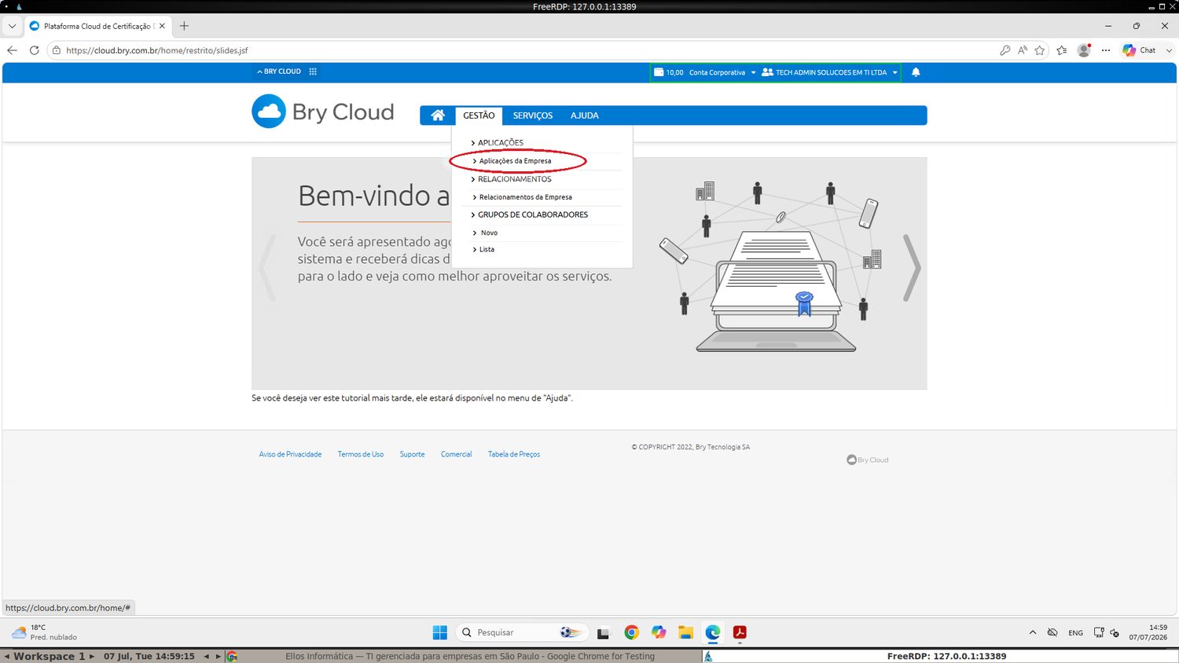
Task: Open the browser profile avatar
Action: (1084, 50)
